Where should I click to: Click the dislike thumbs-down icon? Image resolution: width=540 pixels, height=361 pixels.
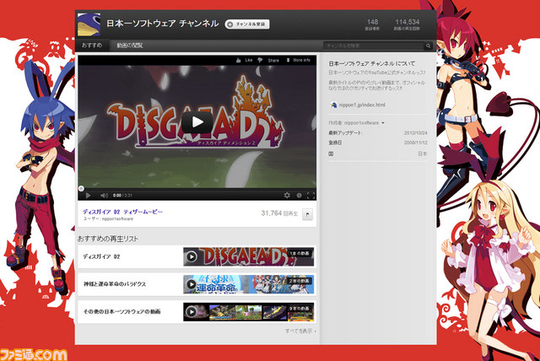pos(260,60)
